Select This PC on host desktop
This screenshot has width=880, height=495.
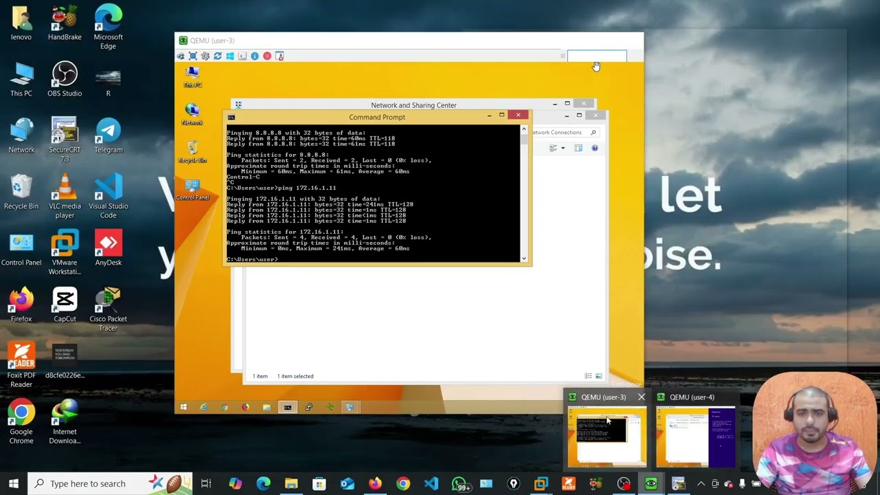[21, 80]
